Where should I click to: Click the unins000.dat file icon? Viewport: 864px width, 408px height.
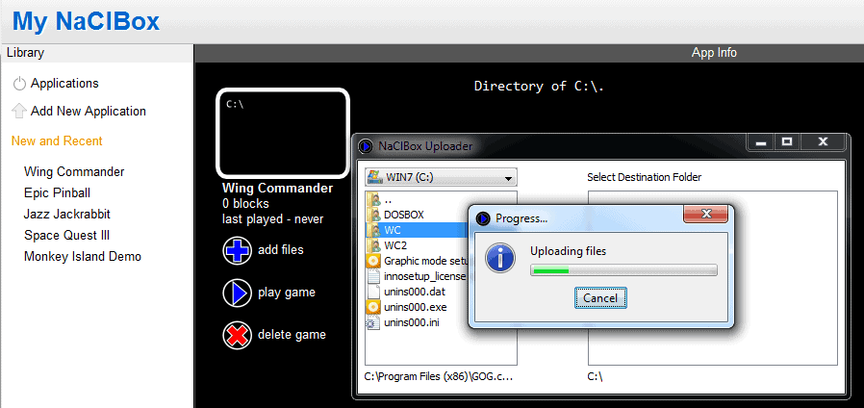373,292
